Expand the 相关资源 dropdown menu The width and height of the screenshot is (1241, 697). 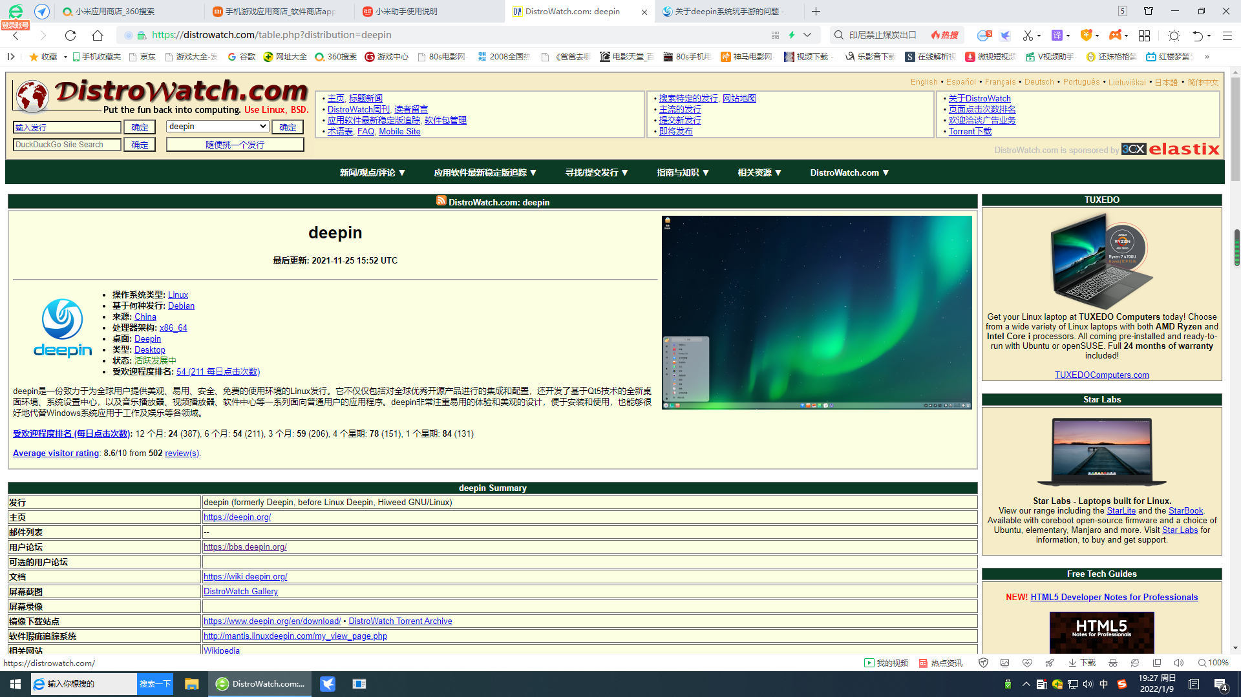760,172
